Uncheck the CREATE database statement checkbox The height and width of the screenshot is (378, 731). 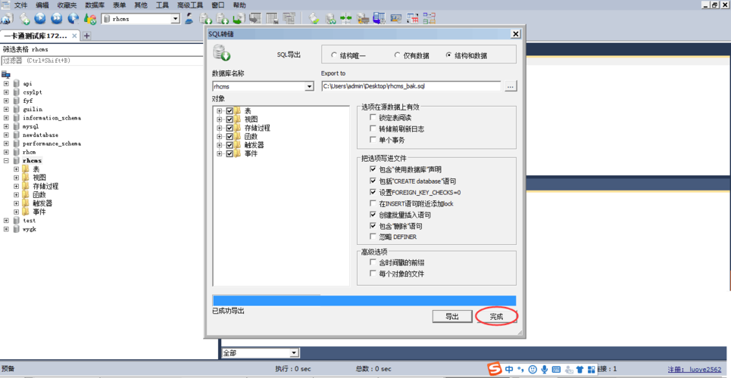(x=373, y=181)
